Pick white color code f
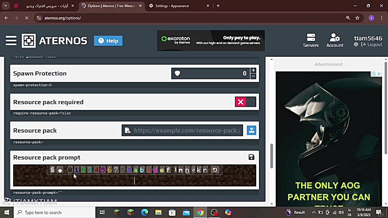 [x=168, y=170]
